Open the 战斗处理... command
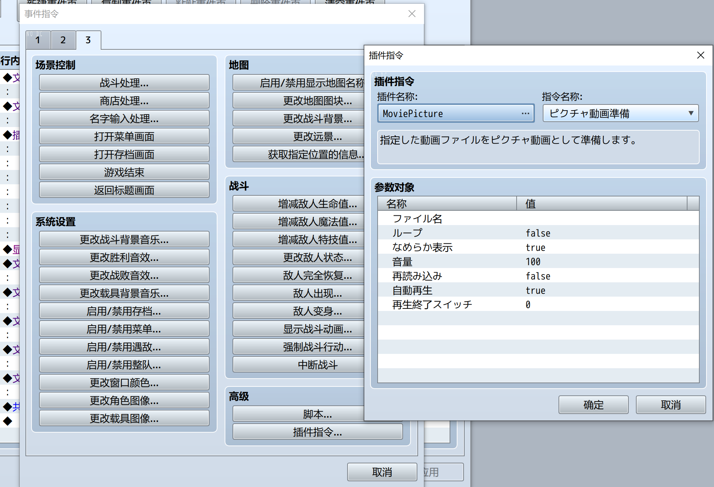 pos(124,83)
